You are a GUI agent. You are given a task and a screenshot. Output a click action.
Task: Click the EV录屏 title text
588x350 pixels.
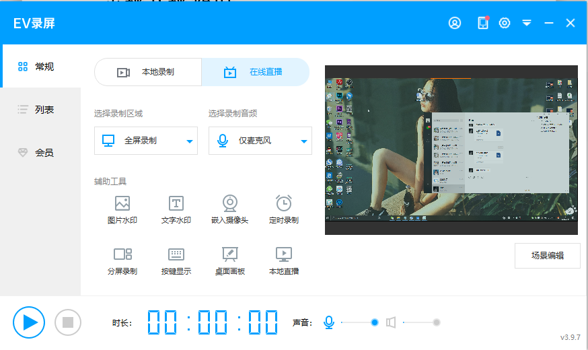coord(34,24)
